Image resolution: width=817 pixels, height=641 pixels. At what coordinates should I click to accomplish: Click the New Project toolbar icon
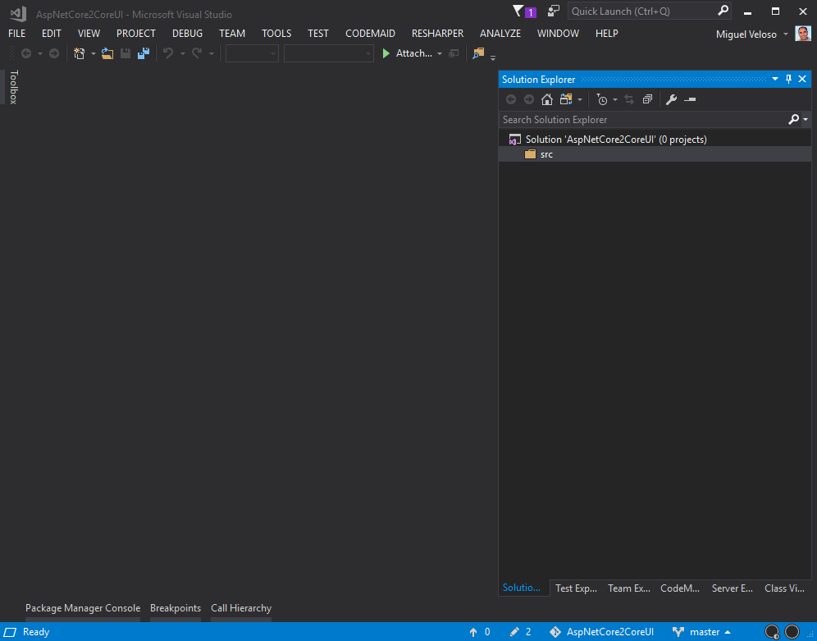tap(80, 53)
